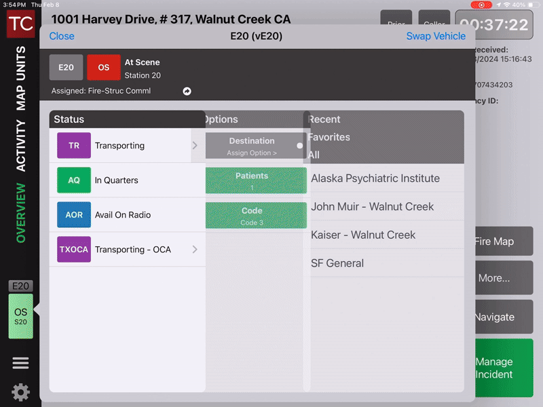Tap the red OS status badge in header
This screenshot has width=543, height=407.
(104, 68)
